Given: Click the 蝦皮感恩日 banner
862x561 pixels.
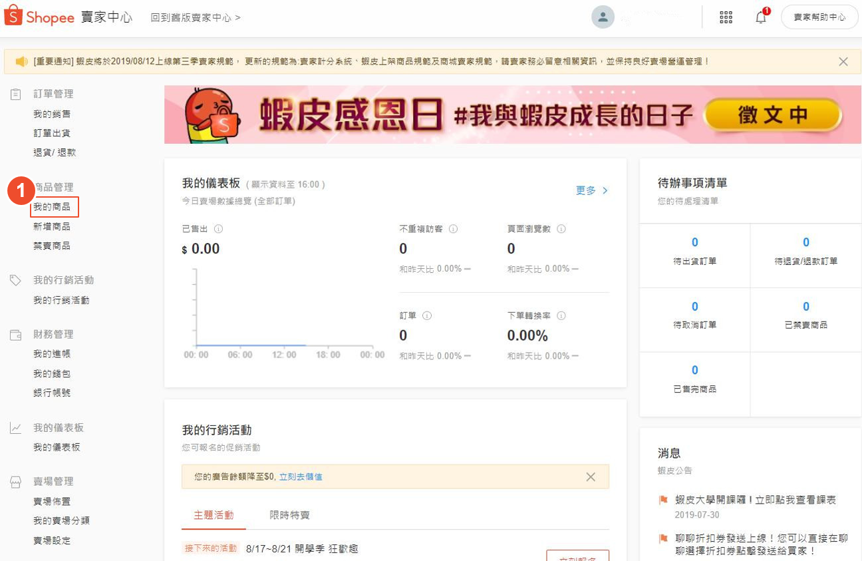Looking at the screenshot, I should click(x=513, y=114).
